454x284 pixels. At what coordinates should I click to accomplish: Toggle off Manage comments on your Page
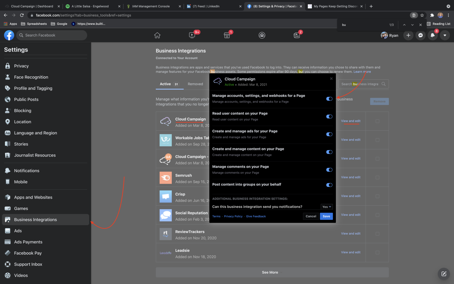tap(329, 170)
